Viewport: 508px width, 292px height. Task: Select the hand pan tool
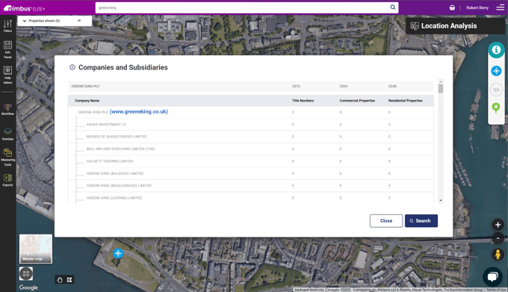tap(60, 280)
